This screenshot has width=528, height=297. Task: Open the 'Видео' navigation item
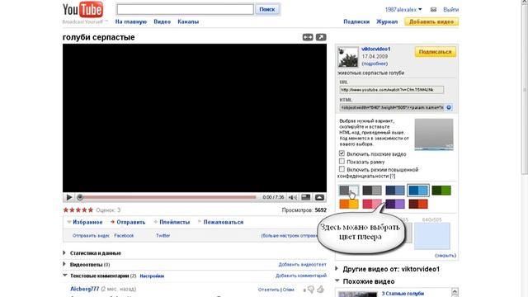click(x=163, y=21)
